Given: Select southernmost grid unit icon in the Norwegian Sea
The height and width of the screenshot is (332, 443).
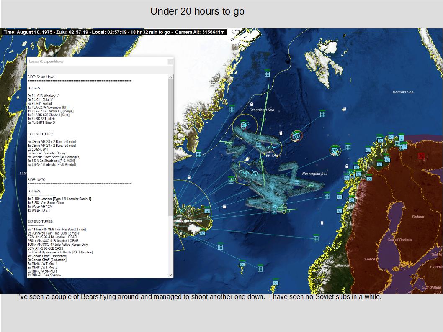Looking at the screenshot, I should point(316,238).
